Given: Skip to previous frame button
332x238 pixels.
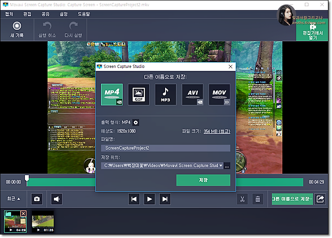Looking at the screenshot, I should tap(134, 199).
